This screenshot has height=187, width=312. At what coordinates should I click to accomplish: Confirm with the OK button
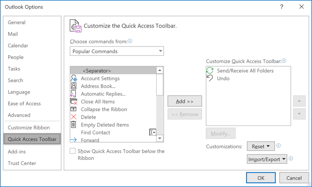[x=261, y=178]
